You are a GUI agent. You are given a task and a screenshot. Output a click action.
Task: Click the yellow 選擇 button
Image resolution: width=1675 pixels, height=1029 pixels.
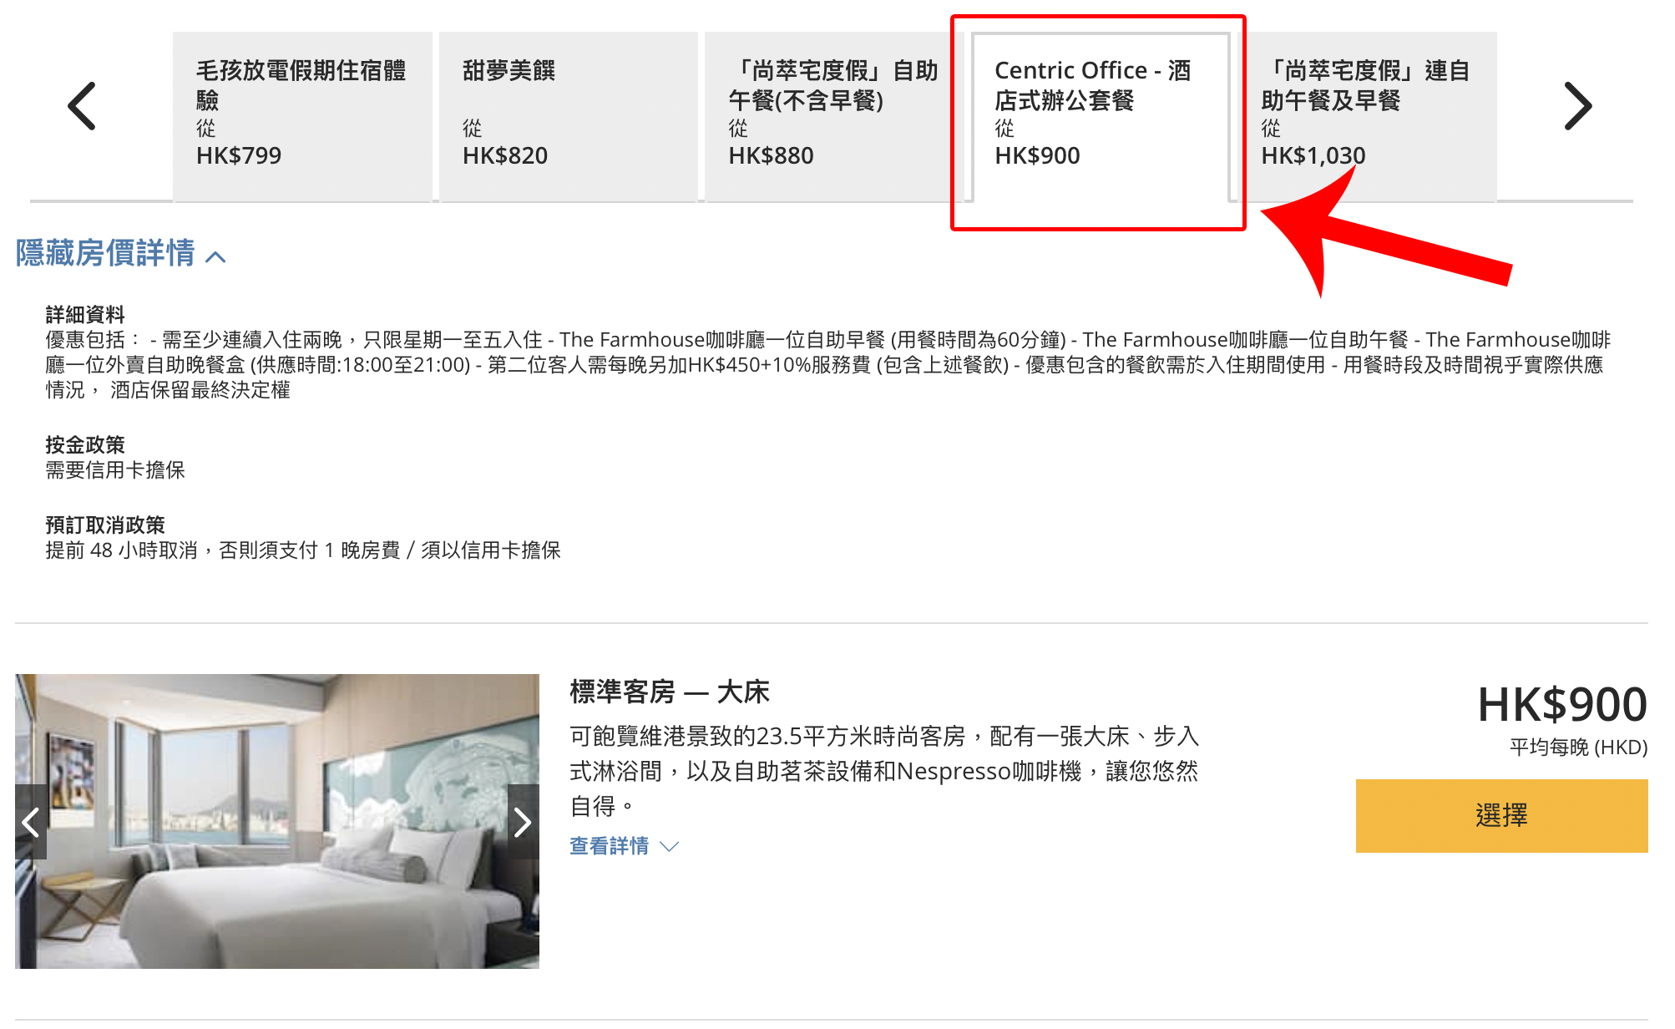click(x=1501, y=815)
